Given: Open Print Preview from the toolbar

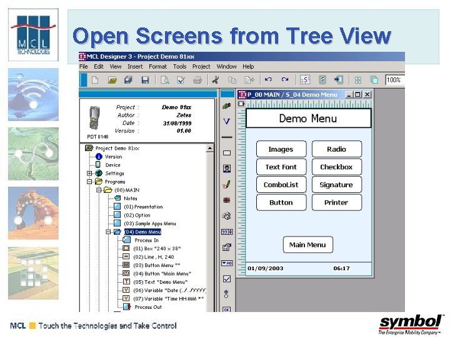Looking at the screenshot, I should click(x=165, y=80).
